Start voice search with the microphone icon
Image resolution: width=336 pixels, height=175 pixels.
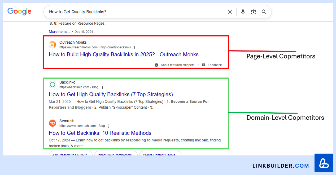click(243, 12)
